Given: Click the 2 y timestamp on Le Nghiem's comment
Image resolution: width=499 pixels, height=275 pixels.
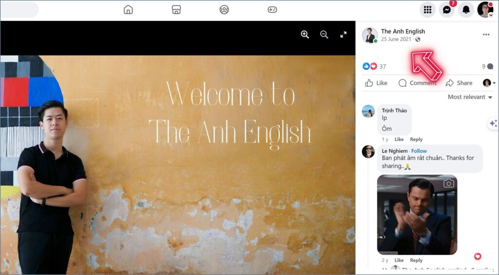Looking at the screenshot, I should (x=385, y=260).
